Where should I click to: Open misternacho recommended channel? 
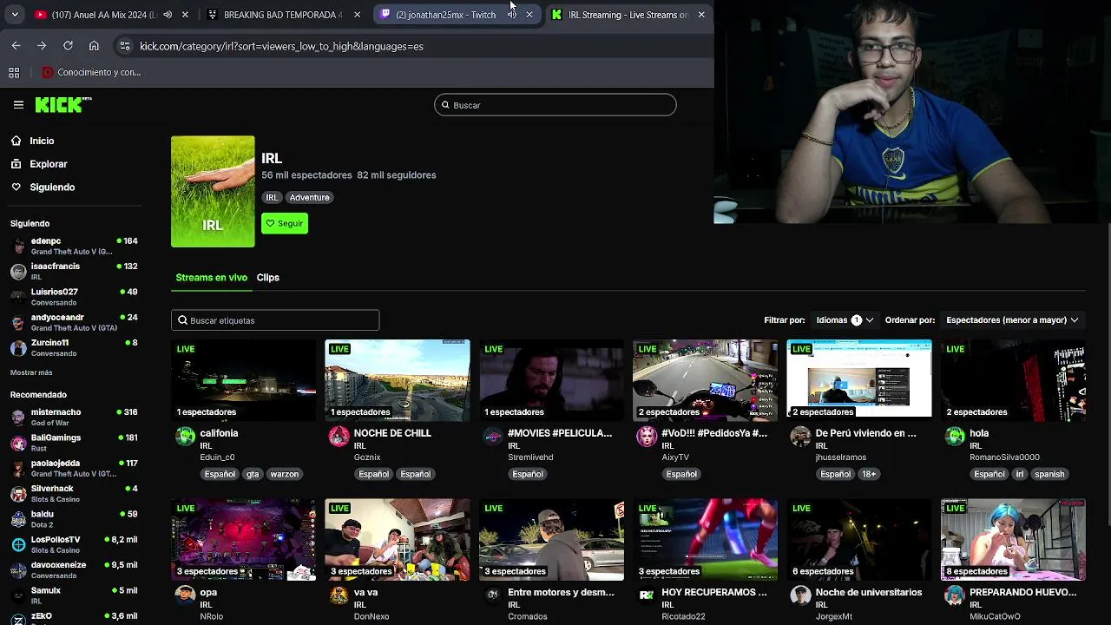74,417
